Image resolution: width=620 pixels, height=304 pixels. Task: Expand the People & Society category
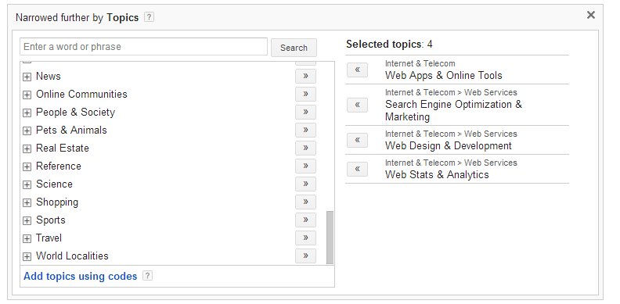27,113
